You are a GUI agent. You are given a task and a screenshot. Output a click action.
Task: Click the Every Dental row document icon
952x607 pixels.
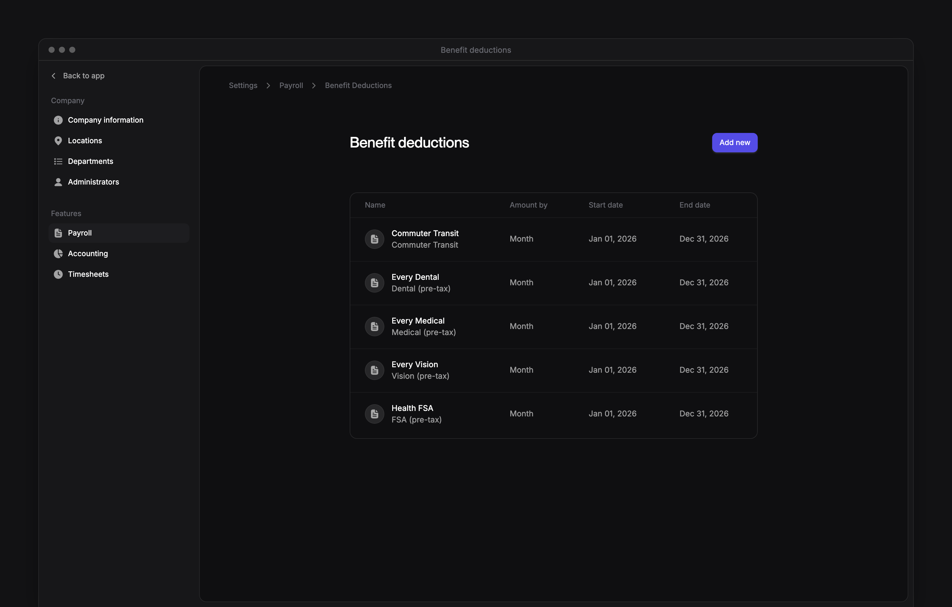pyautogui.click(x=374, y=283)
